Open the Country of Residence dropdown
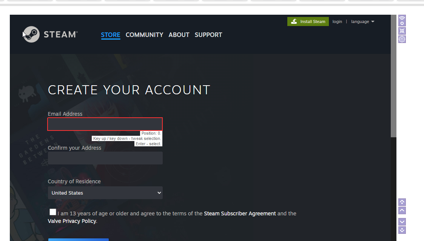The width and height of the screenshot is (424, 241). [x=105, y=193]
